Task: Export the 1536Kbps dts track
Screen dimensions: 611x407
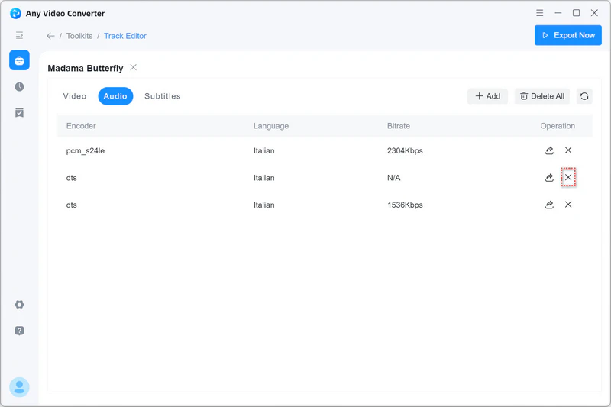Action: (549, 205)
